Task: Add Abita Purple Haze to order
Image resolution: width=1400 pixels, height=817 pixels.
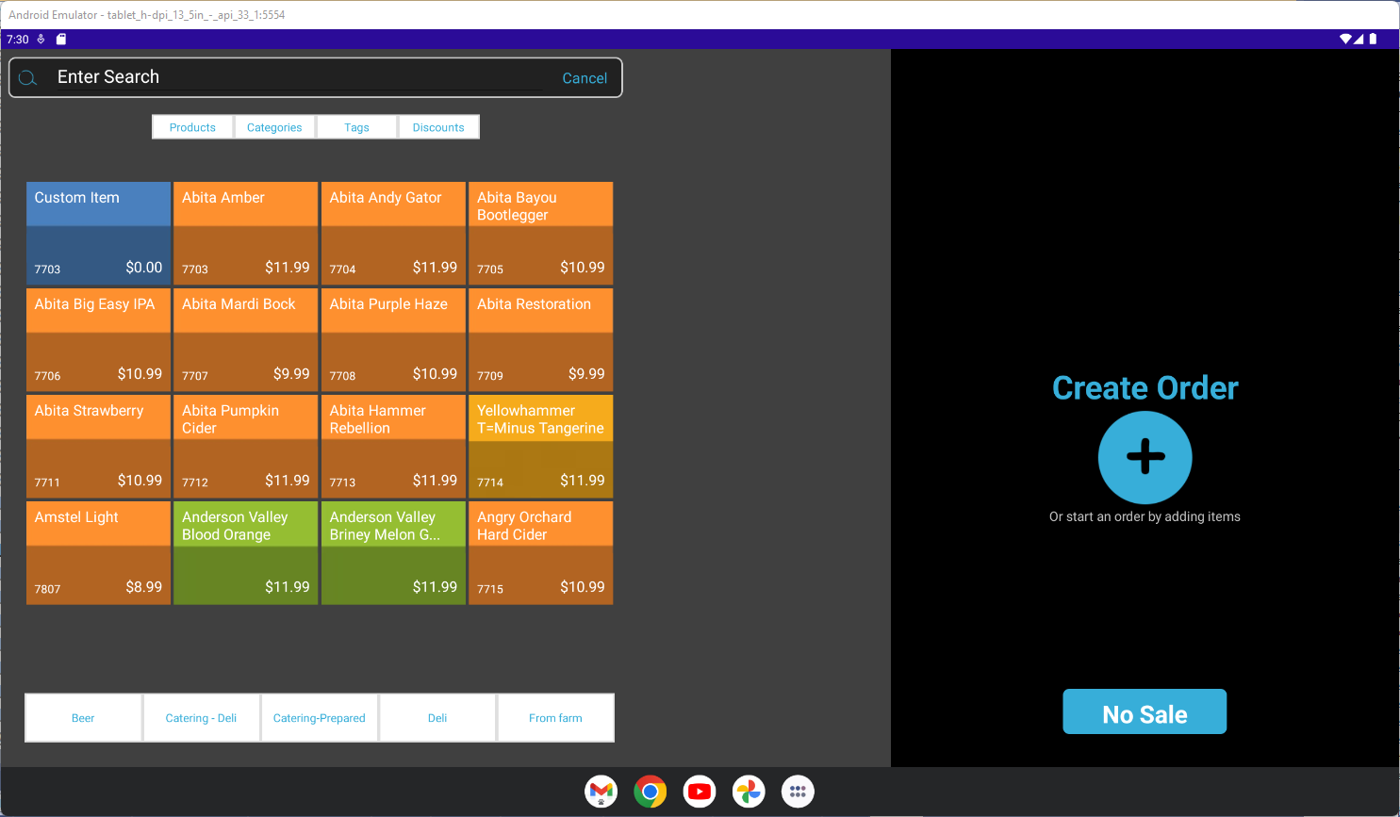Action: 393,339
